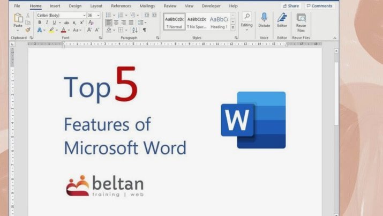The image size is (383, 216).
Task: Toggle Bold formatting
Action: coord(40,23)
